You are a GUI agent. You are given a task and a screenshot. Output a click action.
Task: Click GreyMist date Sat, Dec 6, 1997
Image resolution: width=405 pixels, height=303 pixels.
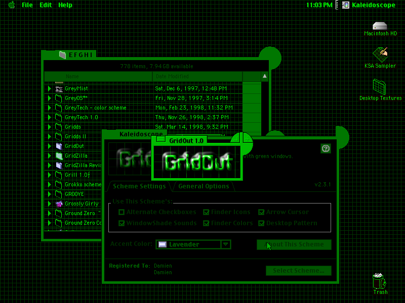[191, 89]
